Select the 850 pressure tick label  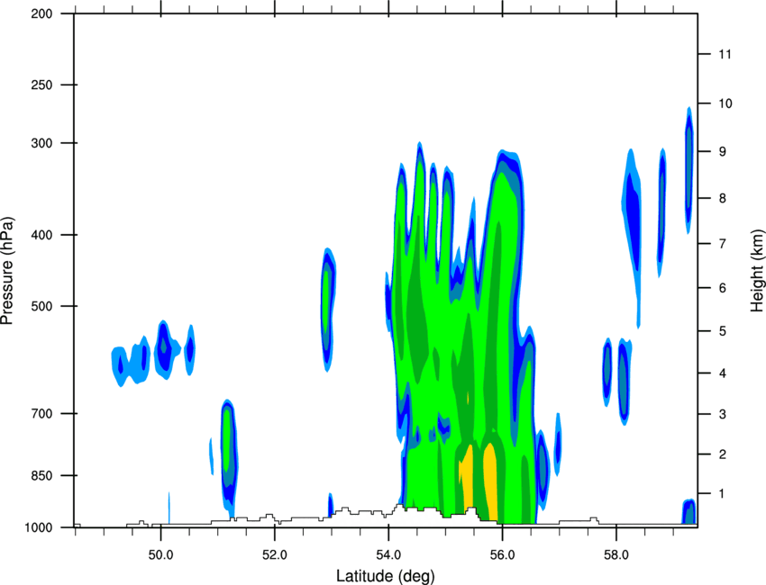41,475
